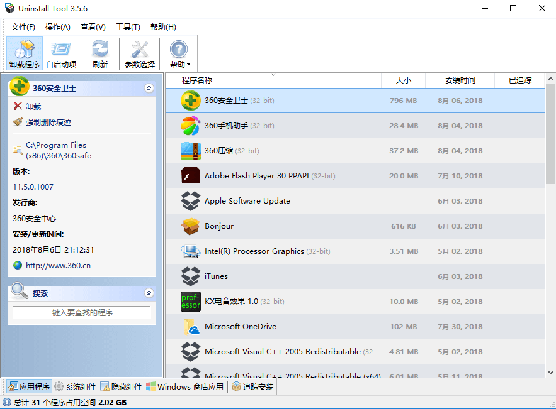Image resolution: width=556 pixels, height=409 pixels.
Task: Open the 帮助 toolbar dropdown arrow
Action: point(189,64)
